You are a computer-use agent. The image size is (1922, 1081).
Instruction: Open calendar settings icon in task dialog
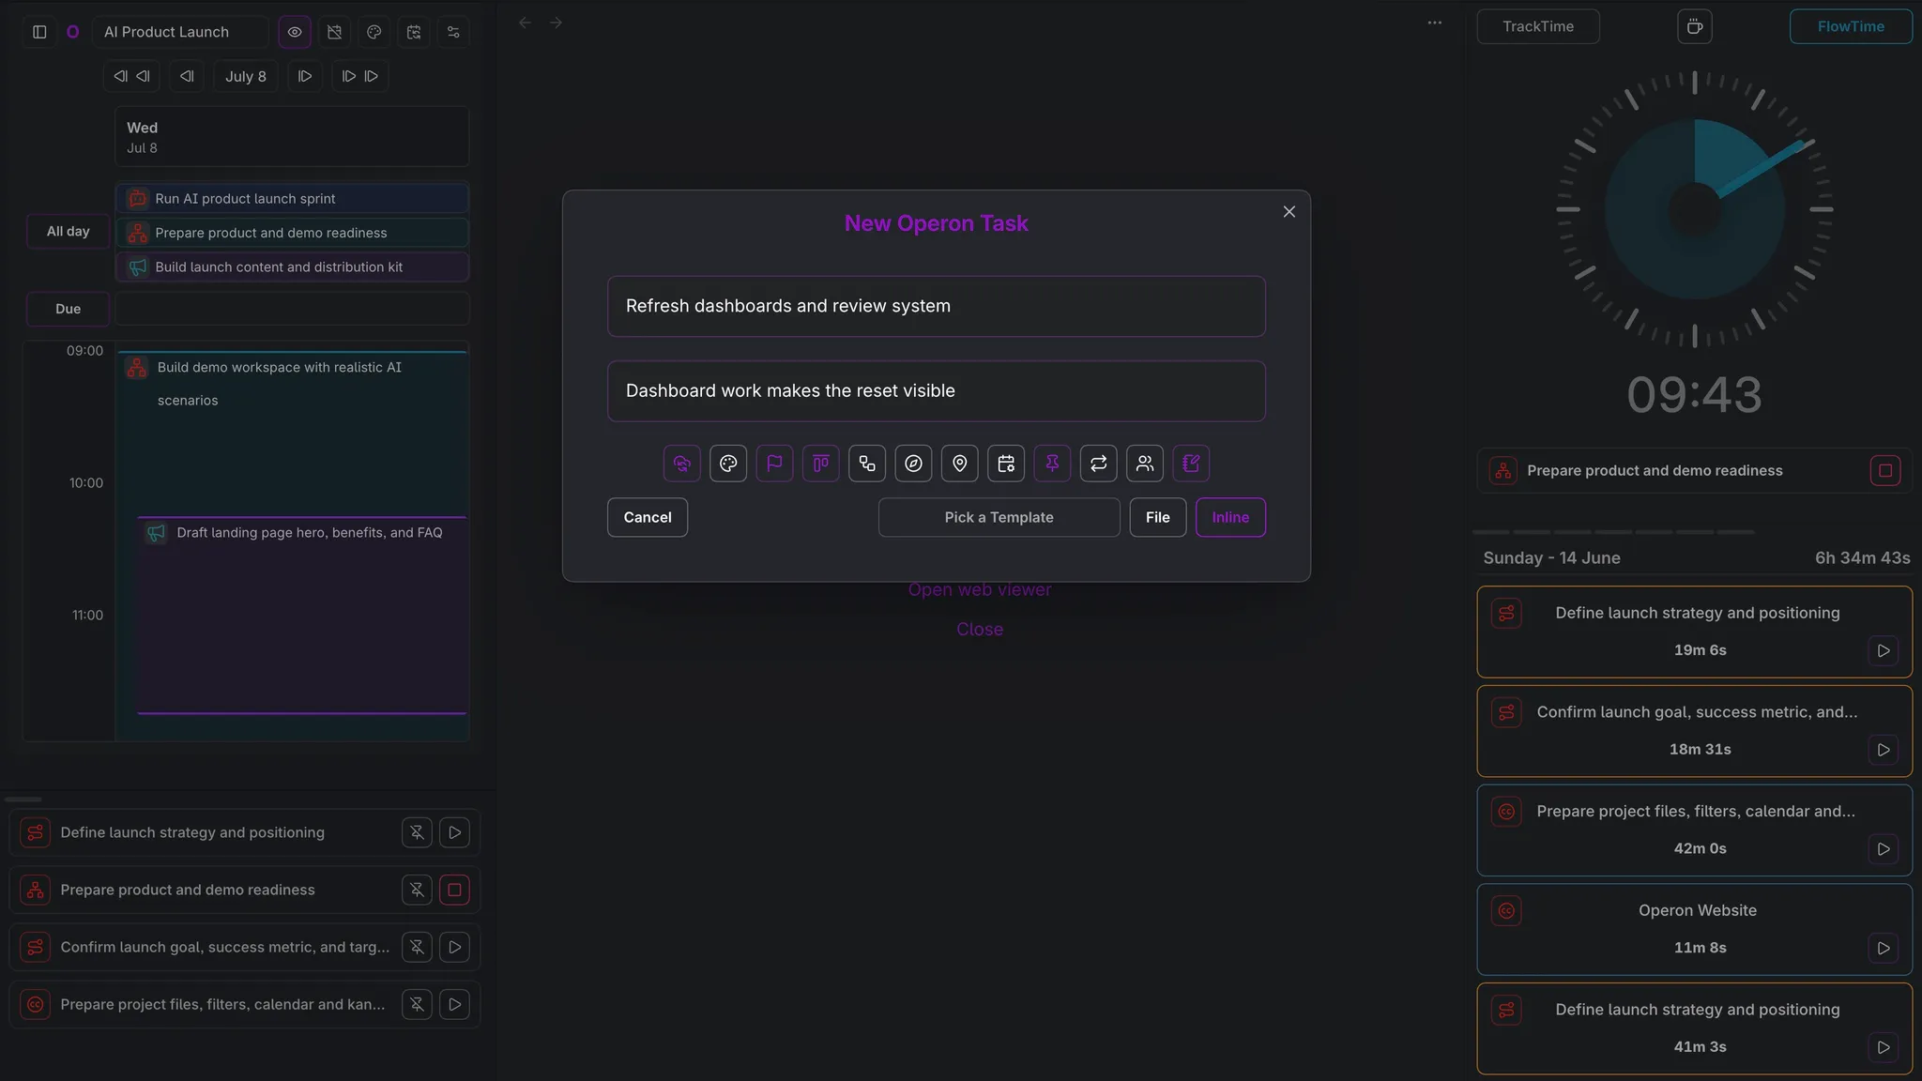coord(1006,464)
